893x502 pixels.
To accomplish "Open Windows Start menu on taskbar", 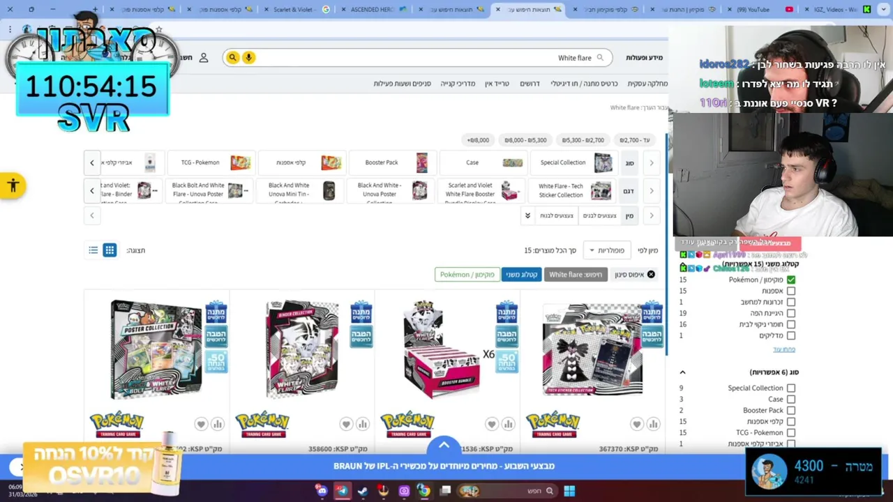I will (569, 491).
